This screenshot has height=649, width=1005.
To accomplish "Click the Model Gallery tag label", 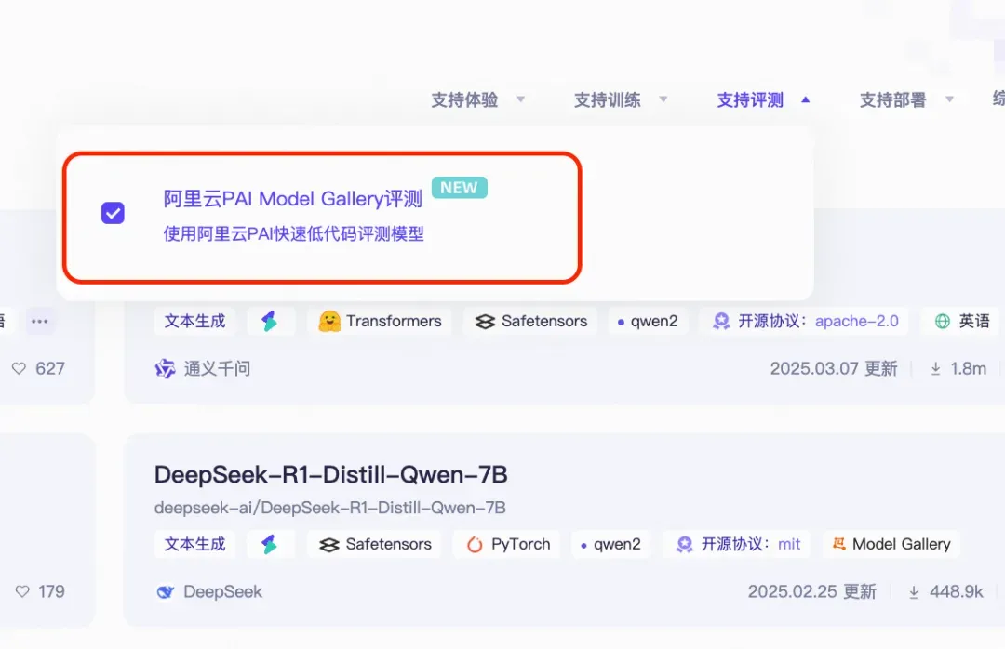I will 901,544.
